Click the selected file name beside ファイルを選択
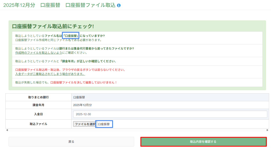The image size is (271, 150). [104, 124]
